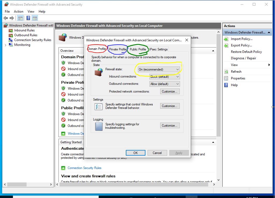Switch to the Domain Profile tab
This screenshot has height=198, width=275.
point(97,49)
